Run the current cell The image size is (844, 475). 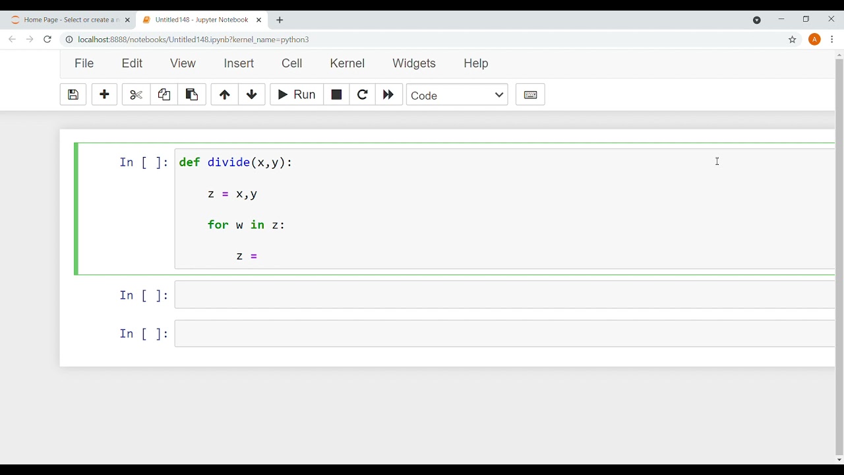[x=297, y=95]
